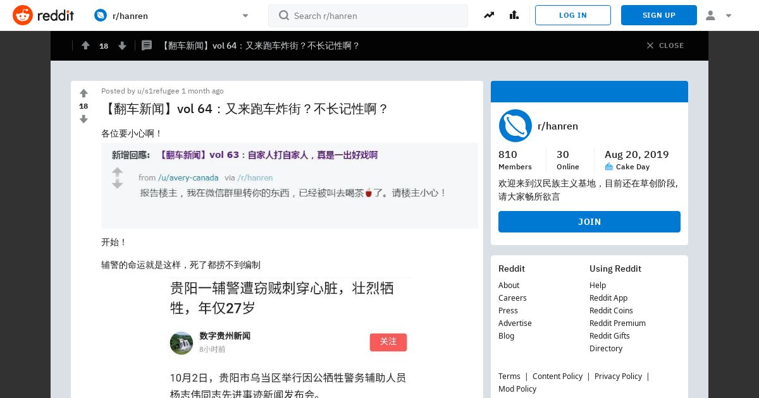
Task: Expand the user menu dropdown caret
Action: click(729, 16)
